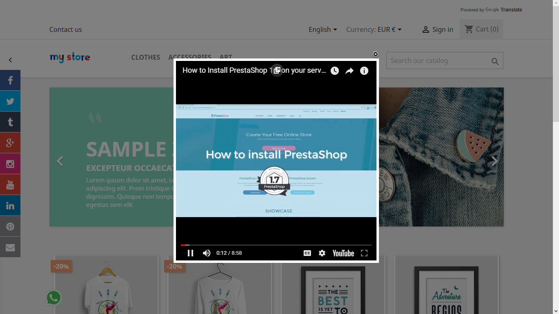Show the previous carousel slide
The image size is (559, 314).
[x=60, y=161]
